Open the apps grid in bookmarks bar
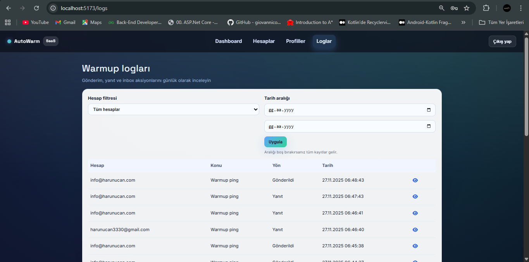 (x=8, y=22)
